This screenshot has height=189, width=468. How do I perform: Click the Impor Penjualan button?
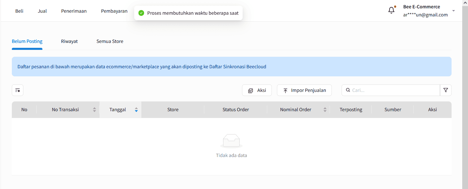click(304, 90)
